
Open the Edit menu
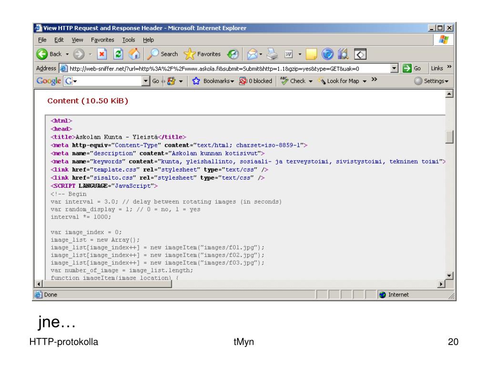click(x=59, y=40)
